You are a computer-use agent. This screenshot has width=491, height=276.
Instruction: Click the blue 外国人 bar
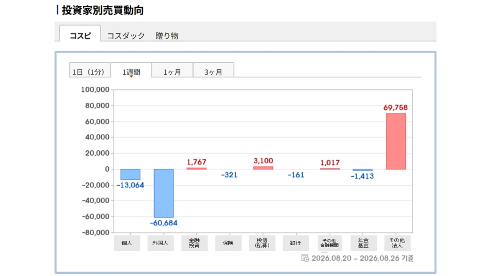164,193
